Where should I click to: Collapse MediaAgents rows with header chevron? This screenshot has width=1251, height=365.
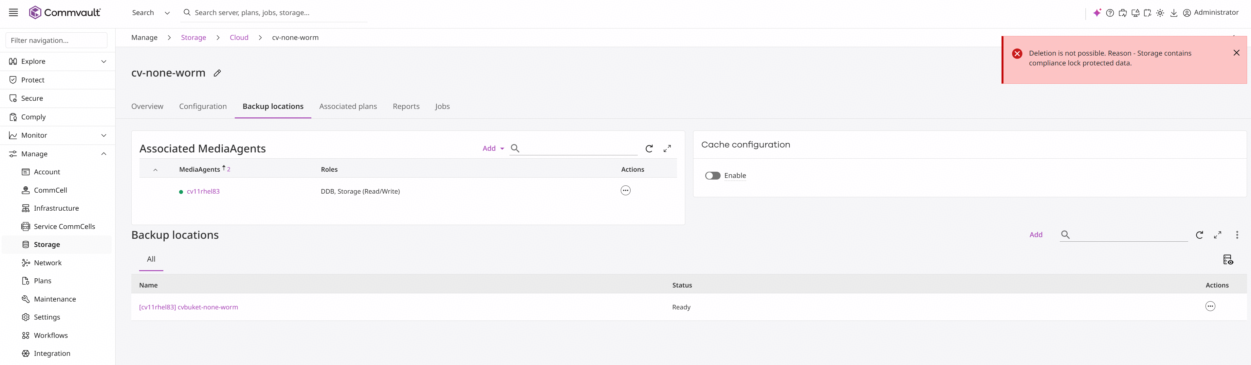156,169
